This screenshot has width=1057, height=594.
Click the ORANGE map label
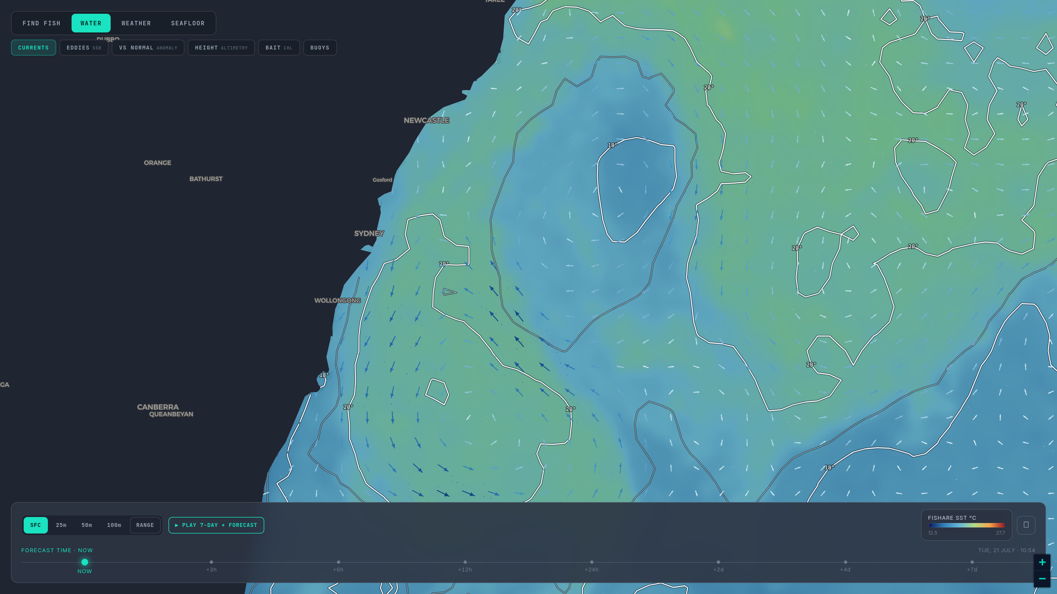pos(157,163)
